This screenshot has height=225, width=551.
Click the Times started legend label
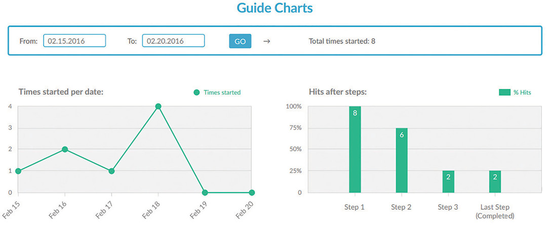222,93
